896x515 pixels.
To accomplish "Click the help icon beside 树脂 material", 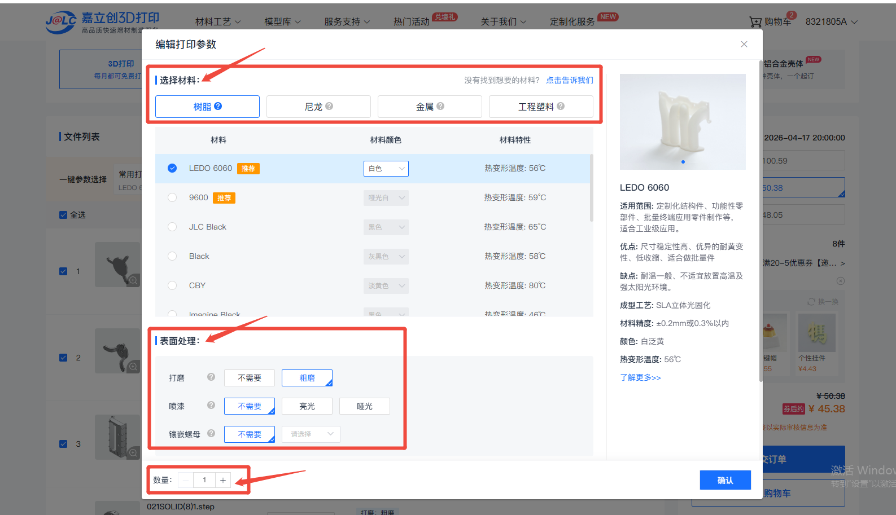I will (x=218, y=106).
